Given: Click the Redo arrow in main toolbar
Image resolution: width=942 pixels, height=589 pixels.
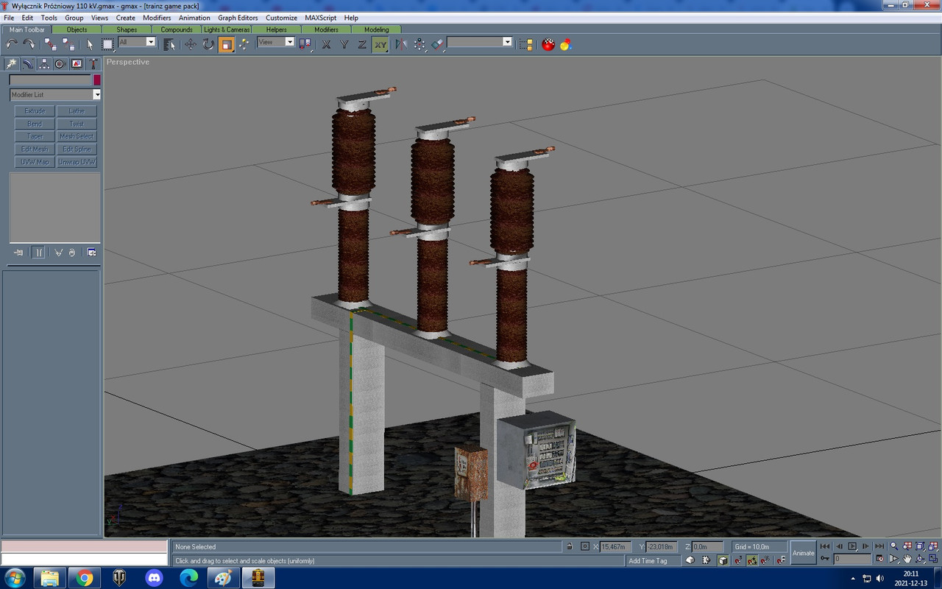Looking at the screenshot, I should click(x=29, y=44).
